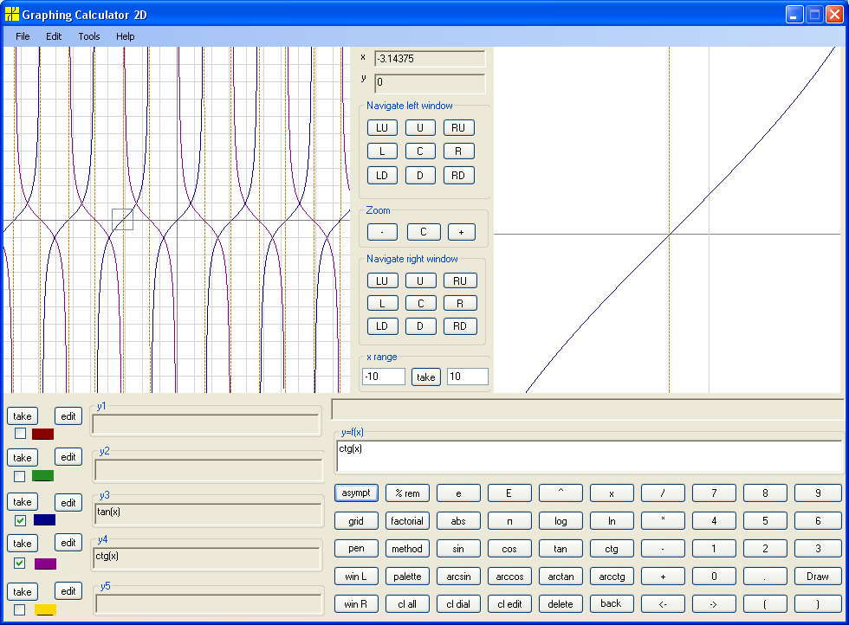Click the pen button
The width and height of the screenshot is (849, 625).
pyautogui.click(x=356, y=548)
